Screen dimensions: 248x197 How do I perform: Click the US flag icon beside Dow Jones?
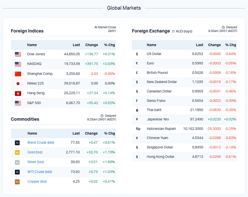point(18,54)
